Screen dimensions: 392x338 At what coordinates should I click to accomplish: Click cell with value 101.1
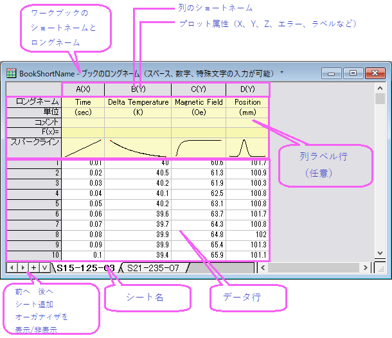pos(247,255)
